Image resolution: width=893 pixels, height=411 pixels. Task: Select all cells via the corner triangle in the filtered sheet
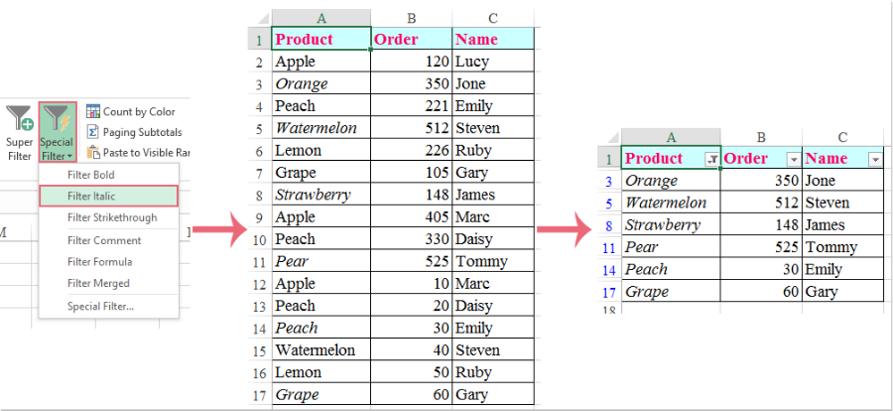[611, 137]
